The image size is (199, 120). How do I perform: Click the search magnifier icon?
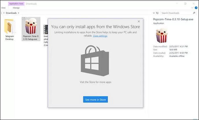194,13
